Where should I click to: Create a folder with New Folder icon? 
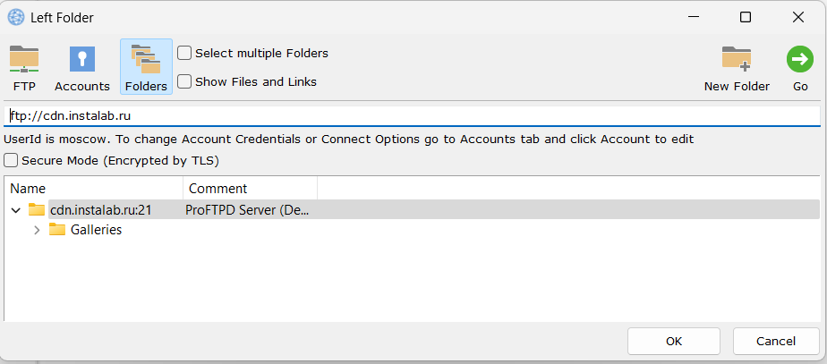point(737,58)
